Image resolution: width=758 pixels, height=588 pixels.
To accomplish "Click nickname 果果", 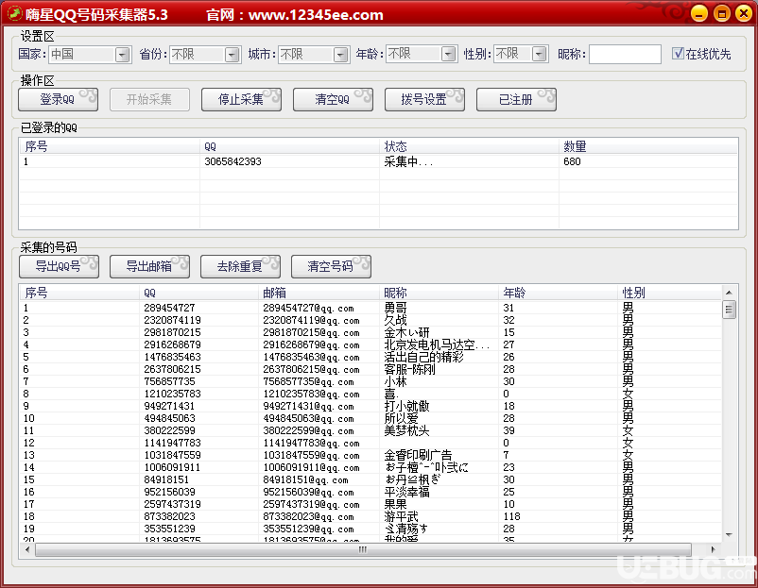I will [x=395, y=504].
